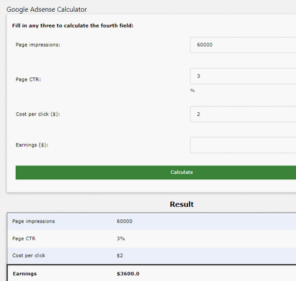Select the Cost per click input field
This screenshot has height=281, width=296.
[243, 114]
